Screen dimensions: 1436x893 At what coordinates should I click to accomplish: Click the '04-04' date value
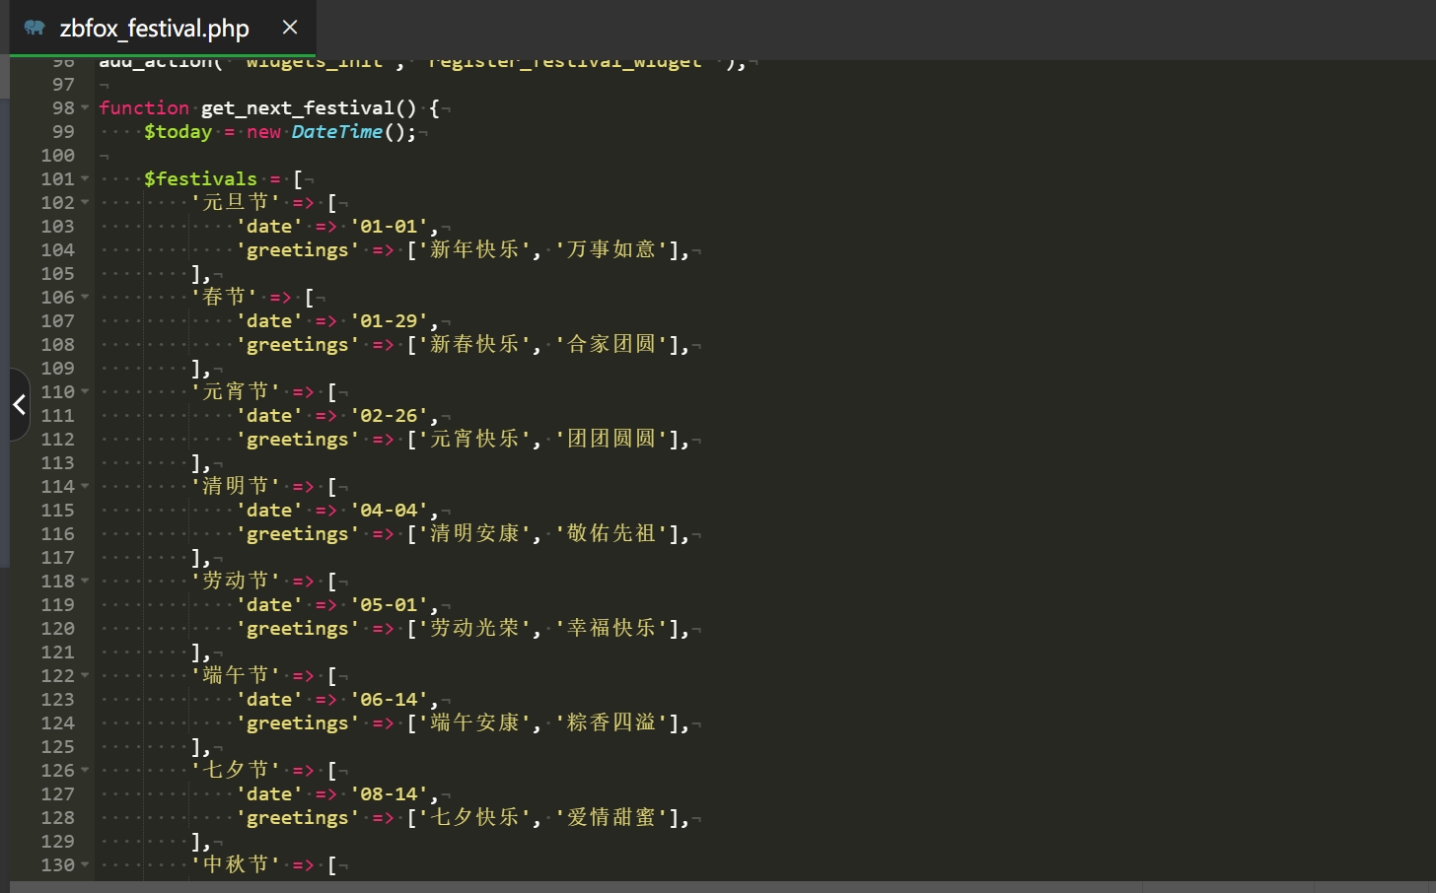[390, 510]
